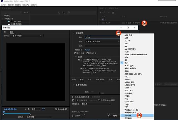This screenshot has height=120, width=178.
Task: Click the C: (Windows) drive icon
Action: [9, 22]
